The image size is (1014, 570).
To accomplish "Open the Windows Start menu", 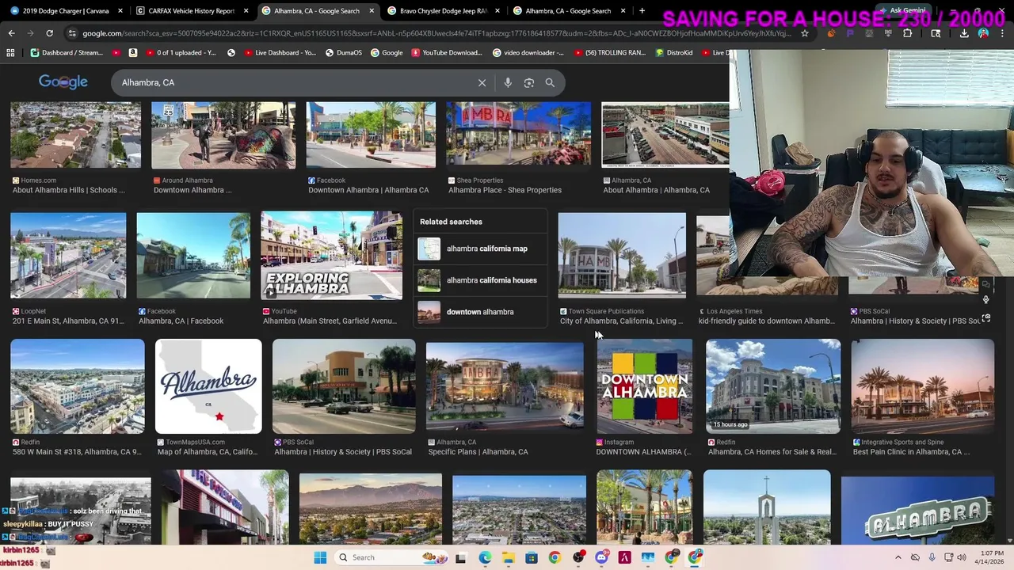I will [x=320, y=557].
